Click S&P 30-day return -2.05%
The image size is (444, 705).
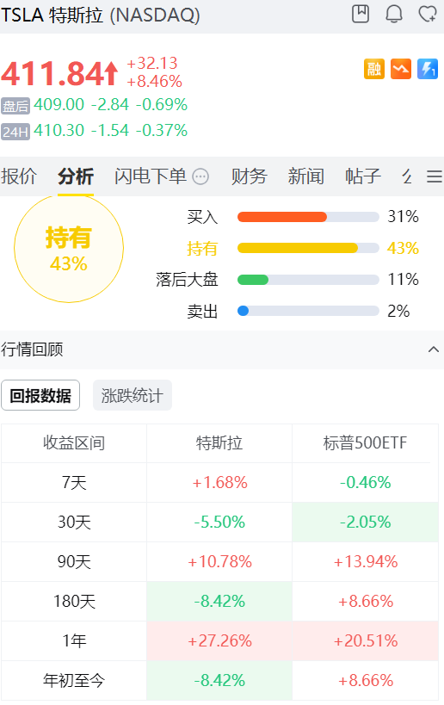[365, 523]
